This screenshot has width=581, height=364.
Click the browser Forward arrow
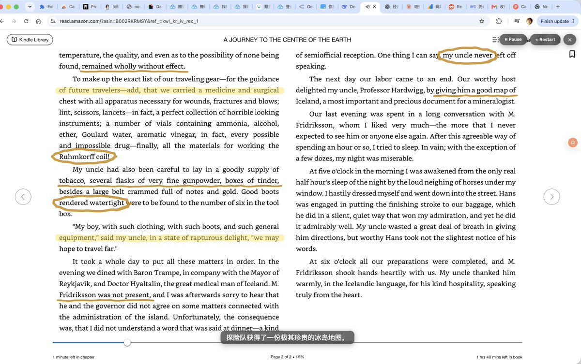[x=13, y=21]
